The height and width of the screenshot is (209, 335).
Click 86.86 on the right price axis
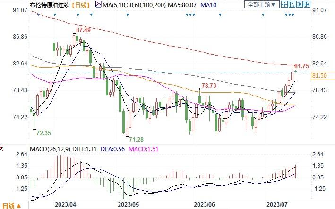coord(319,37)
